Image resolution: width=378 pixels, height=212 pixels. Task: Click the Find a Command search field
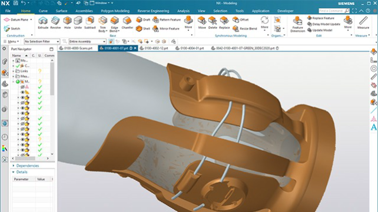point(331,11)
